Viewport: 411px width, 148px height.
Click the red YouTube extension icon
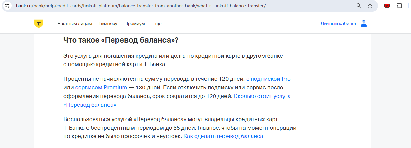pos(387,6)
